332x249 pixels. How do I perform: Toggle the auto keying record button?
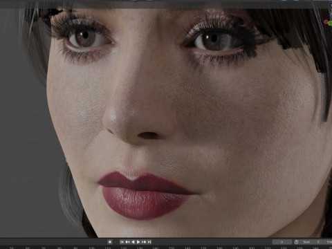point(110,242)
